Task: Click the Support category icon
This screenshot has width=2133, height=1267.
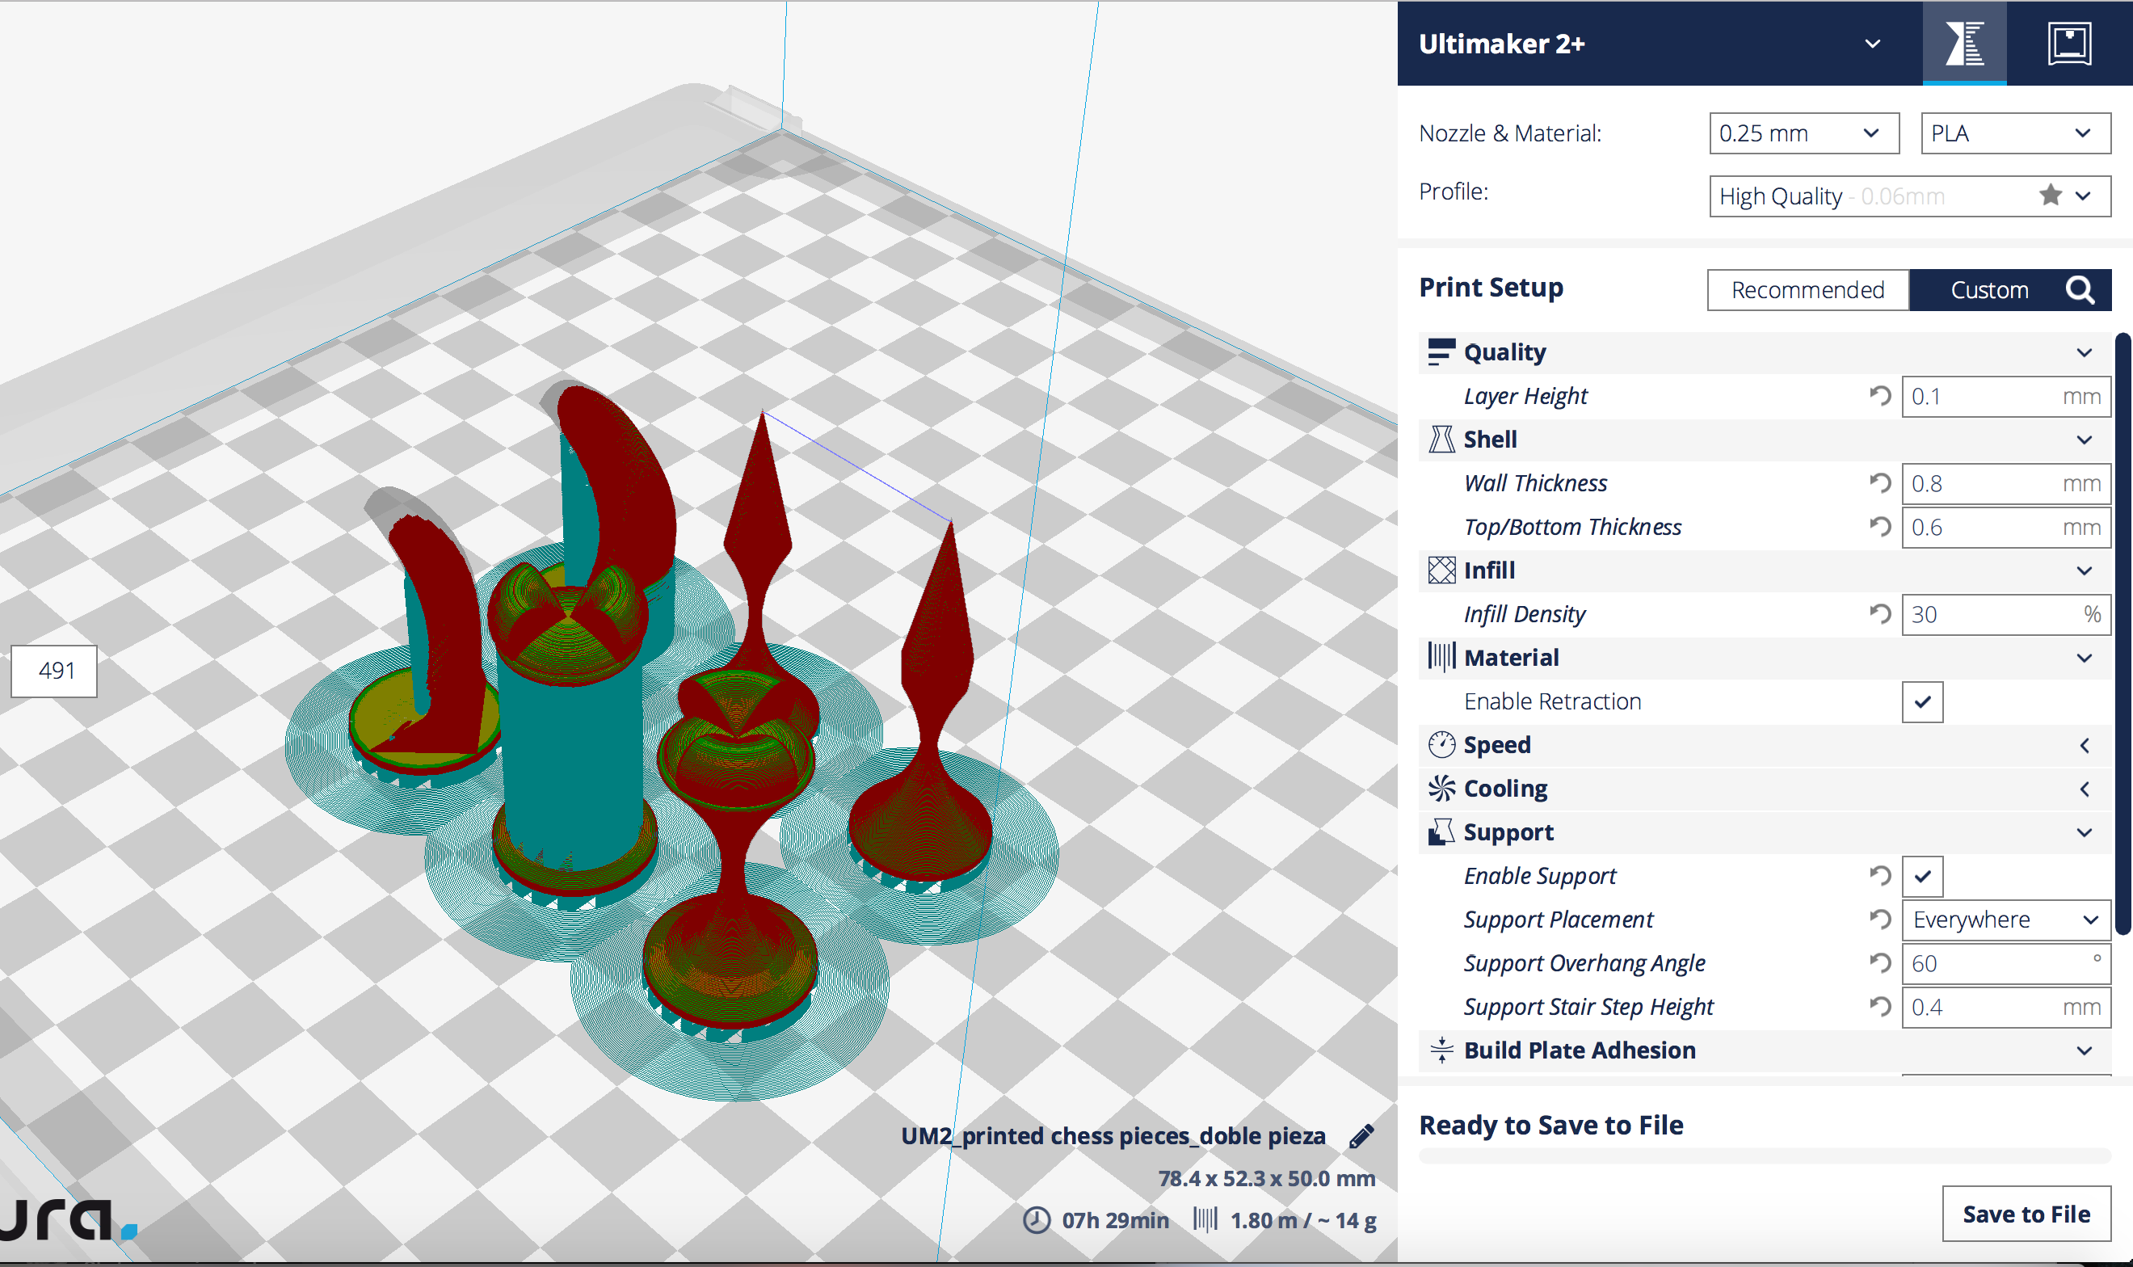Action: (x=1441, y=831)
